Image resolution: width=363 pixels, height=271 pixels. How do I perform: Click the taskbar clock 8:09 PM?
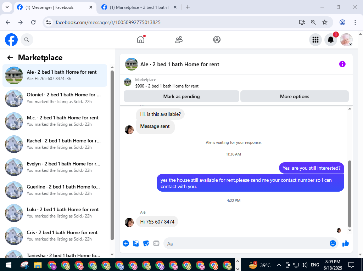click(333, 262)
